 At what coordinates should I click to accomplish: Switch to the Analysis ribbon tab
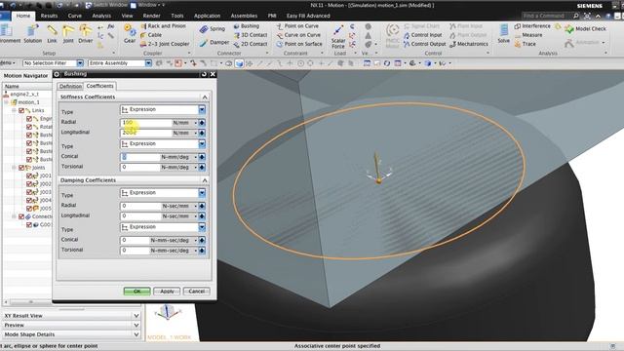coord(101,16)
